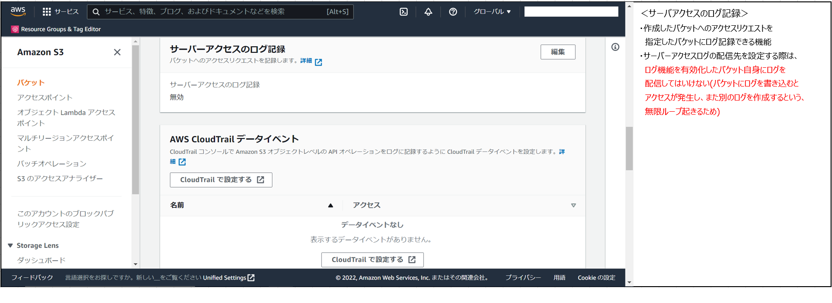Open the info panel icon
Image resolution: width=832 pixels, height=303 pixels.
click(615, 47)
